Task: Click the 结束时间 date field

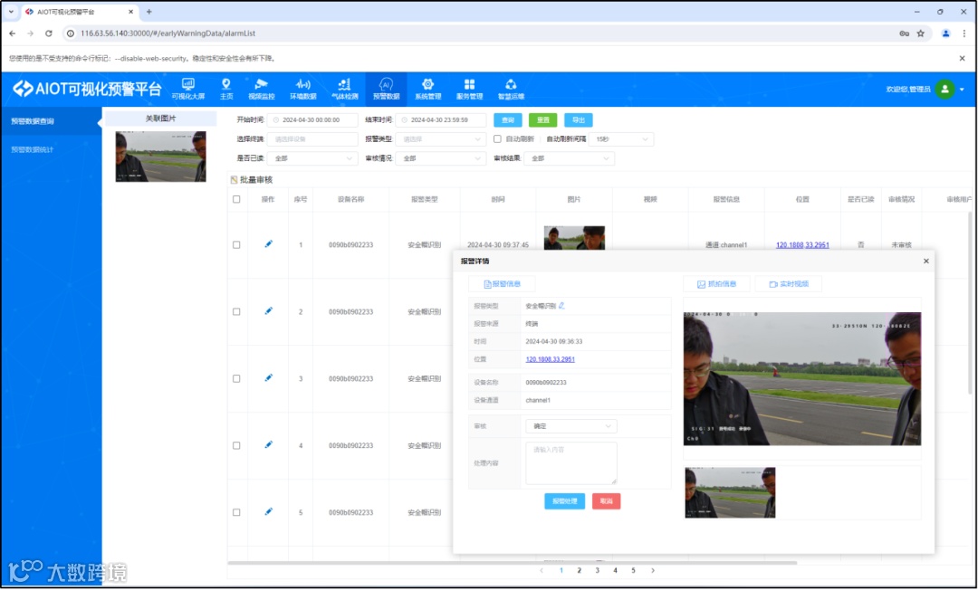Action: click(441, 119)
